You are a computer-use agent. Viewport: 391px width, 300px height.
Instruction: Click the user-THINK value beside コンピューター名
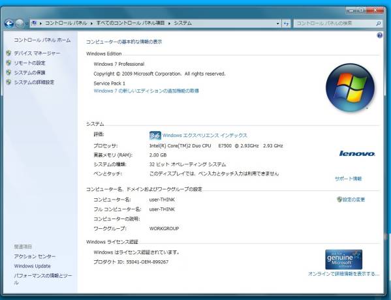pyautogui.click(x=162, y=200)
